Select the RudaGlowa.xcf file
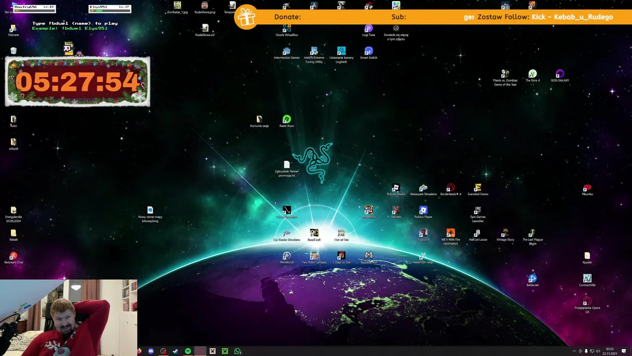The height and width of the screenshot is (356, 632). (x=204, y=31)
